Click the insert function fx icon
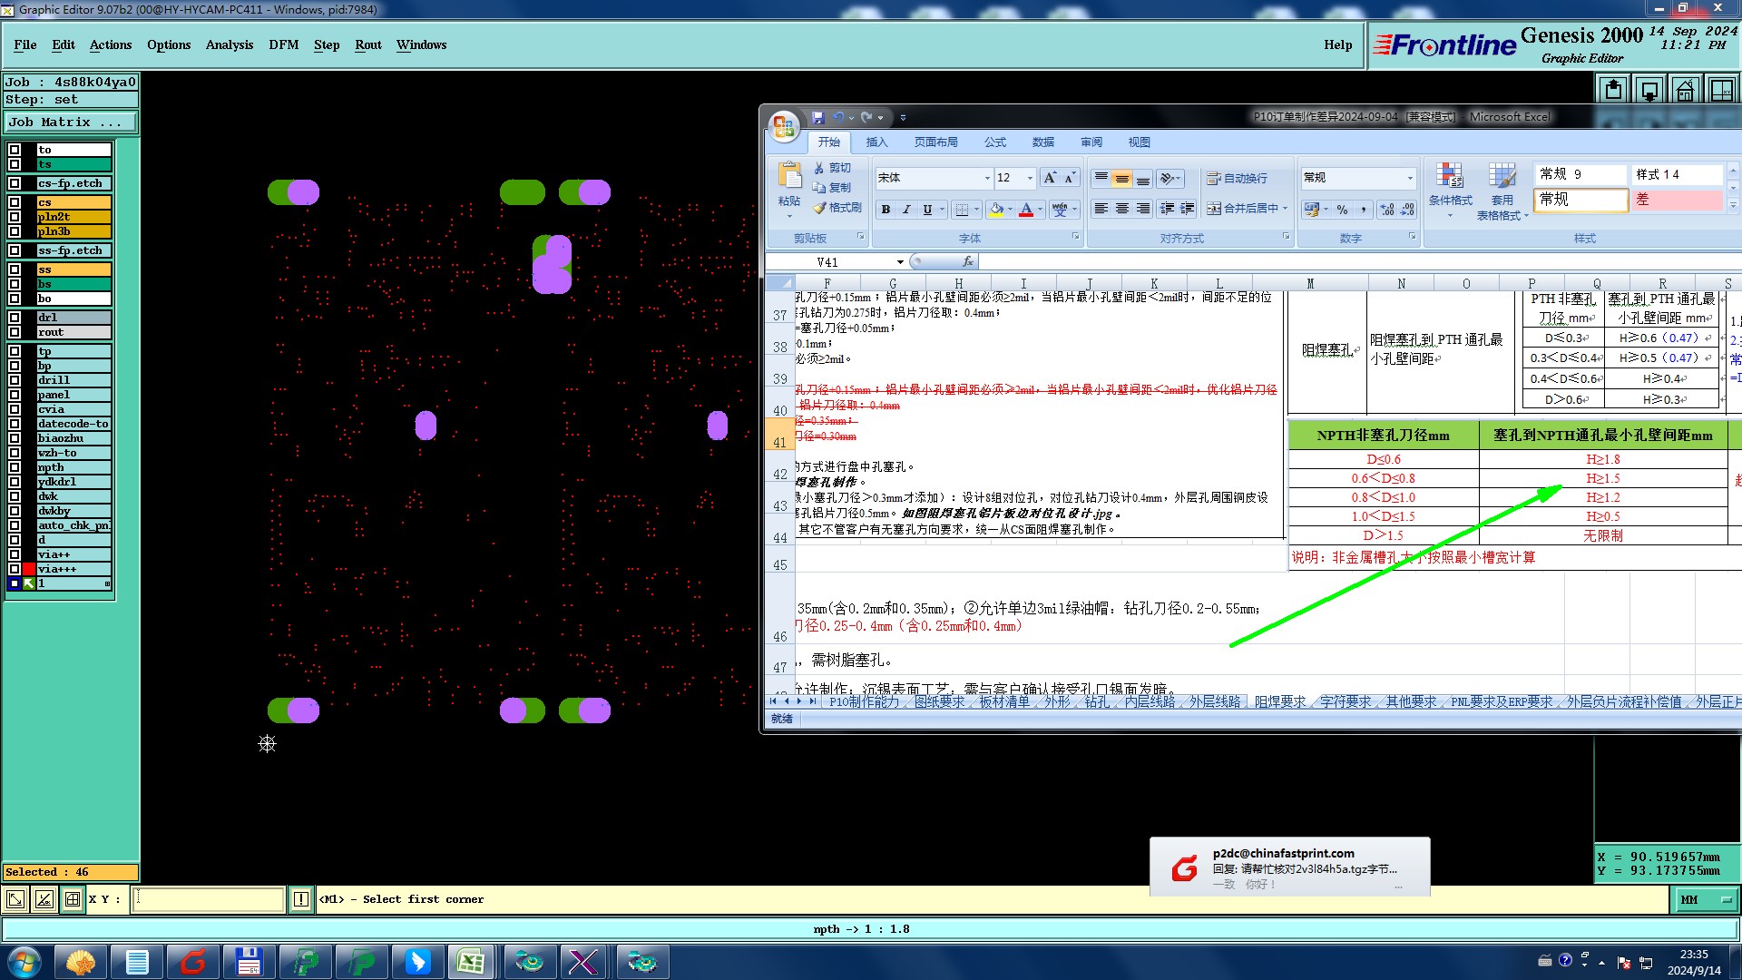The height and width of the screenshot is (980, 1742). click(967, 261)
